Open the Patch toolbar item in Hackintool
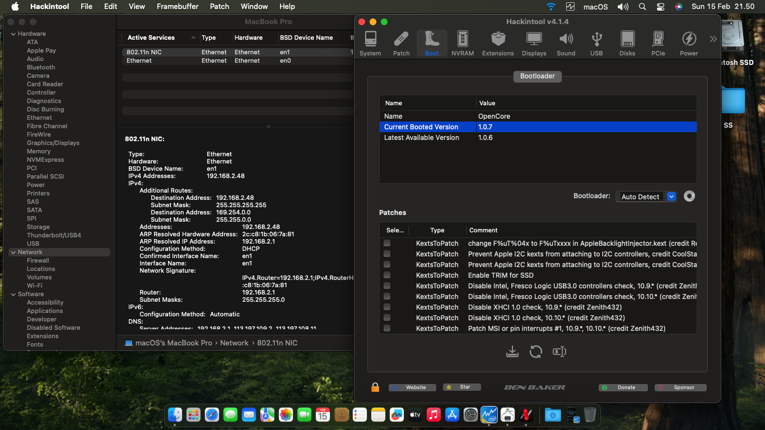Image resolution: width=765 pixels, height=430 pixels. (x=401, y=44)
